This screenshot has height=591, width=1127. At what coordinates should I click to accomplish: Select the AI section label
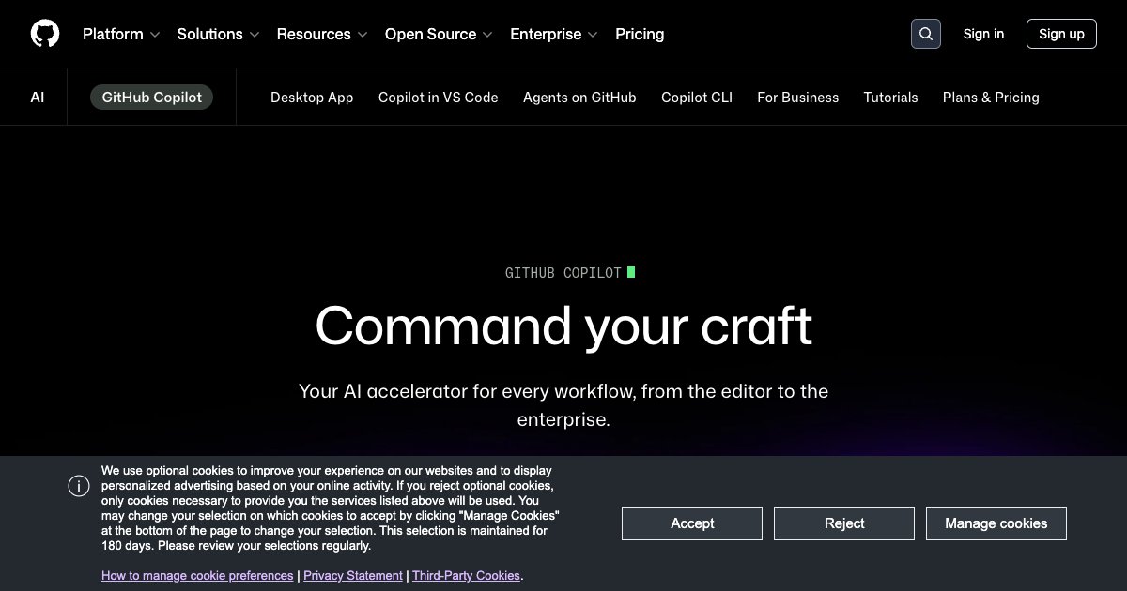[x=38, y=97]
